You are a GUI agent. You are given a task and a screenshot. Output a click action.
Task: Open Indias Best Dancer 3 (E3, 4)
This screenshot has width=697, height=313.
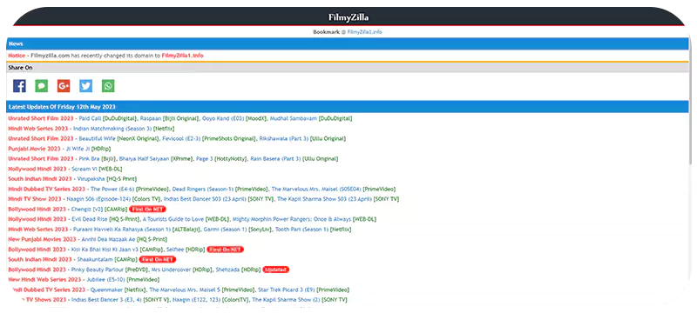point(106,300)
